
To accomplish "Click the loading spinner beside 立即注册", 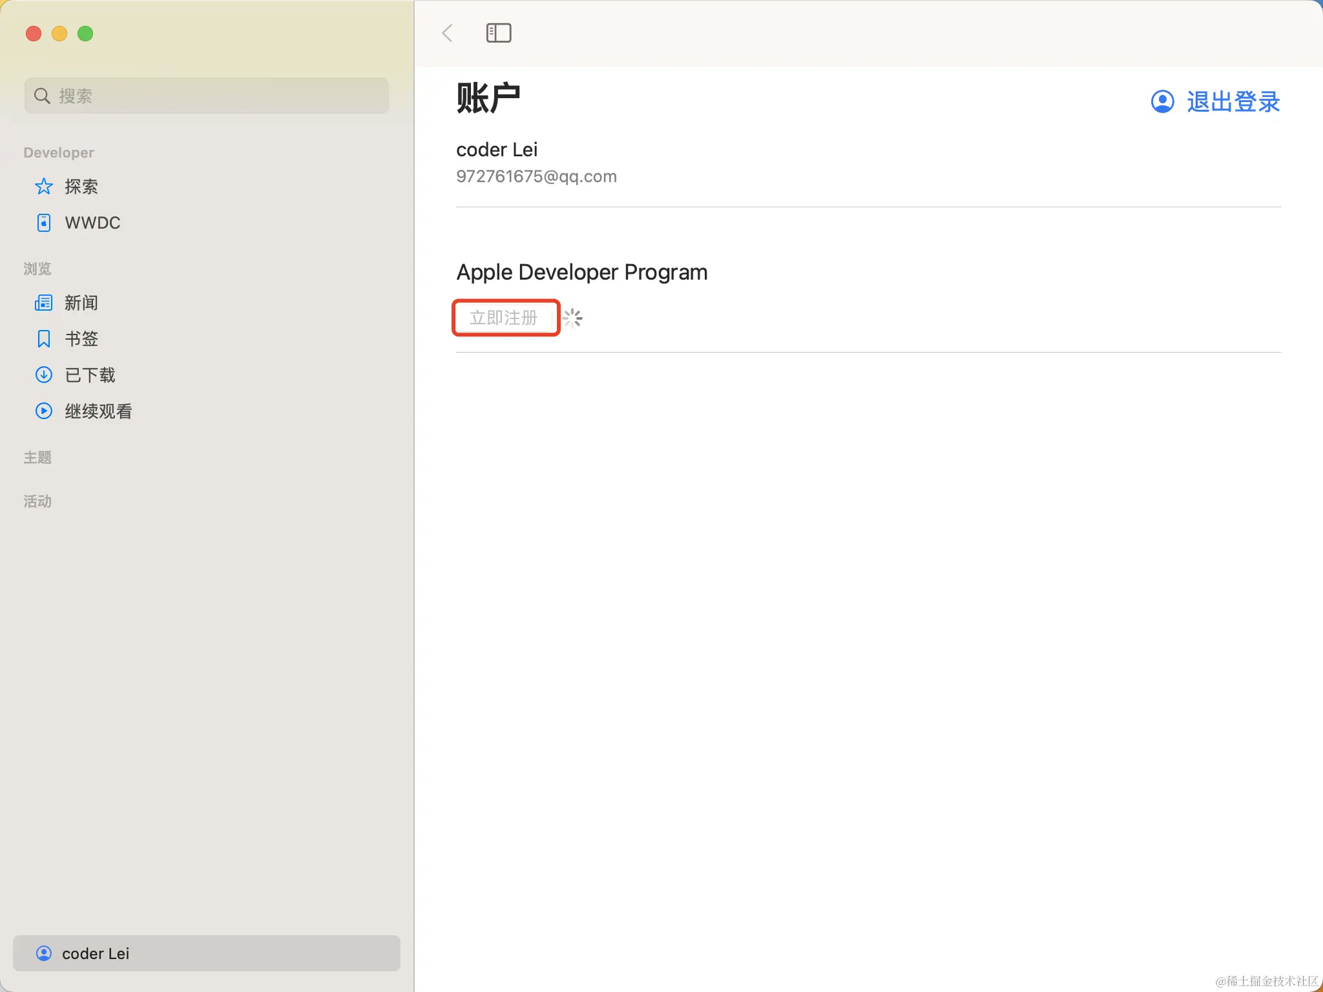I will tap(572, 318).
